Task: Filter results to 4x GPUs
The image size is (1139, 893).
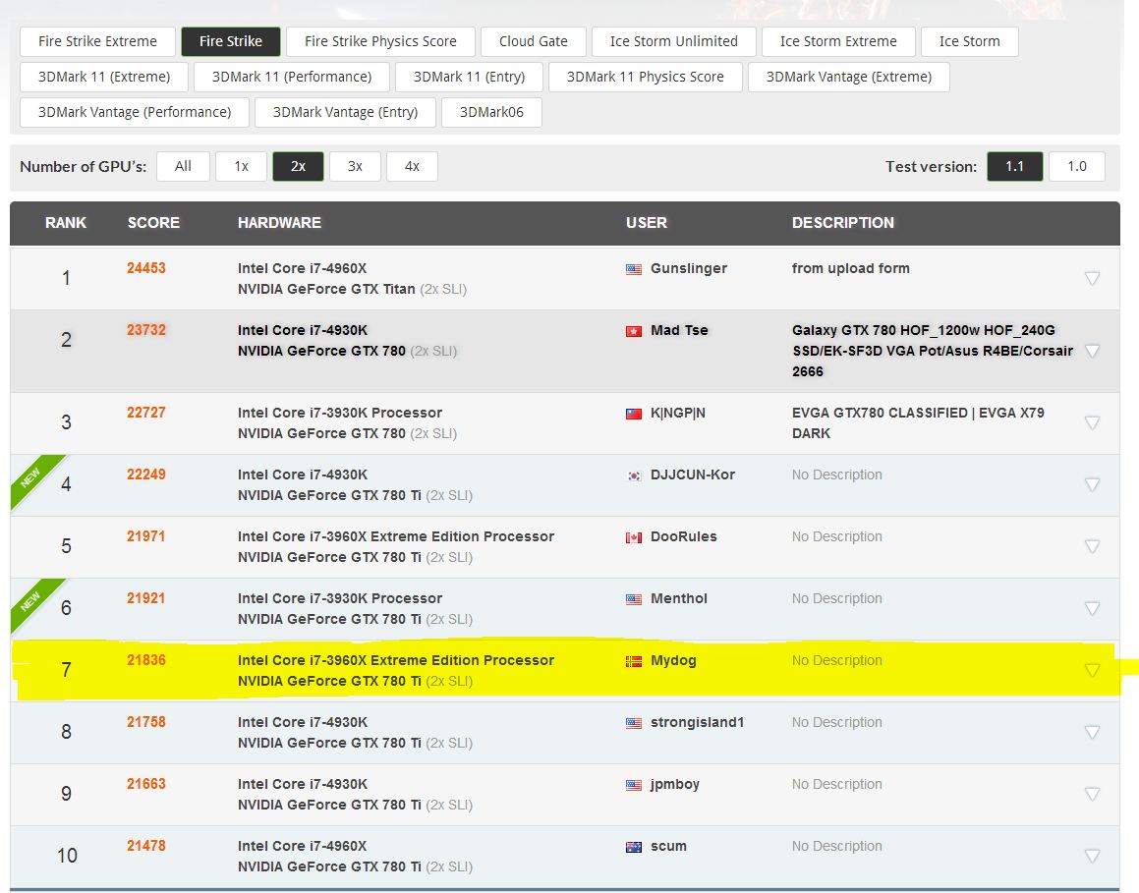Action: point(412,166)
